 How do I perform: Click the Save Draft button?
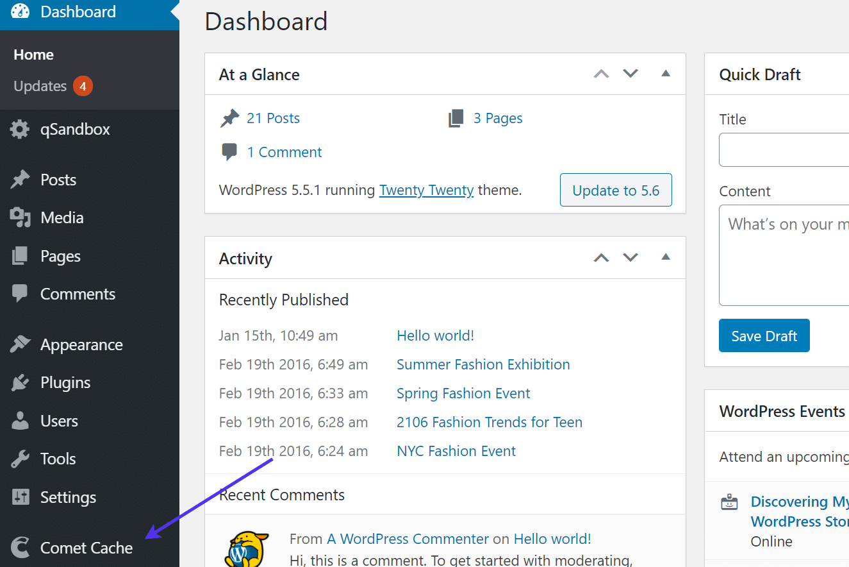[x=764, y=335]
